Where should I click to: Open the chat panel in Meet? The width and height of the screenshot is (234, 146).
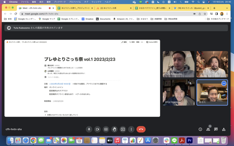(x=216, y=129)
